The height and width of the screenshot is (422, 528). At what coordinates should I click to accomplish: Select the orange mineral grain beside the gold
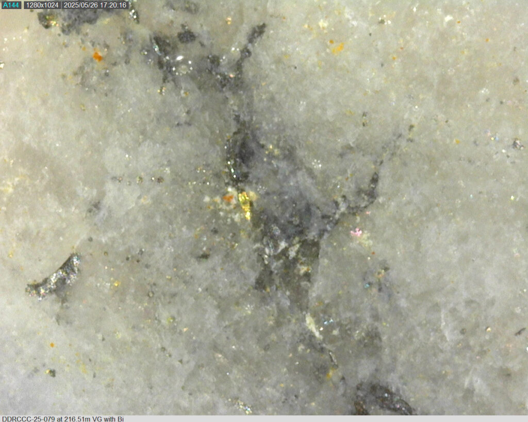[227, 198]
